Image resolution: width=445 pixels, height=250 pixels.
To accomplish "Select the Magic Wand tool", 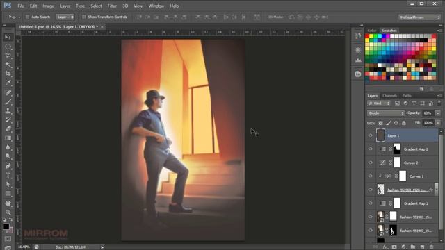I will tap(8, 65).
